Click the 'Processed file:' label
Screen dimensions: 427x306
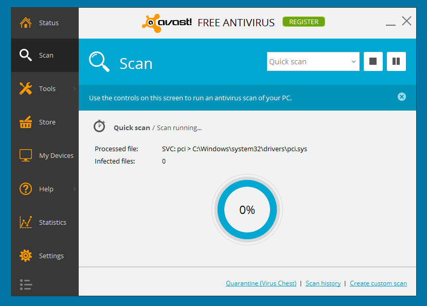pyautogui.click(x=116, y=149)
